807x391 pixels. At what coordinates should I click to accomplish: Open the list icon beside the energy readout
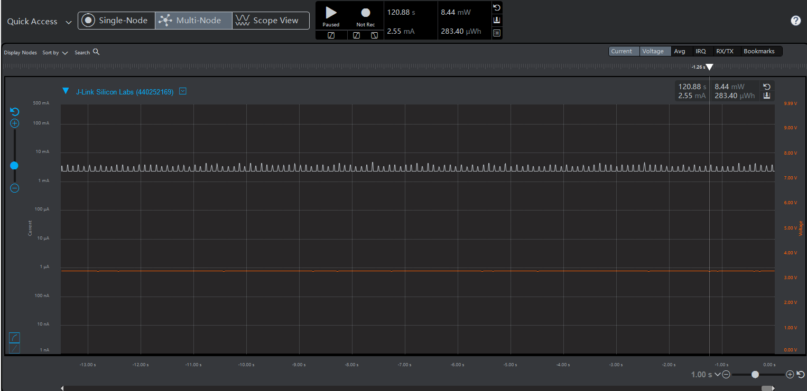click(x=496, y=33)
